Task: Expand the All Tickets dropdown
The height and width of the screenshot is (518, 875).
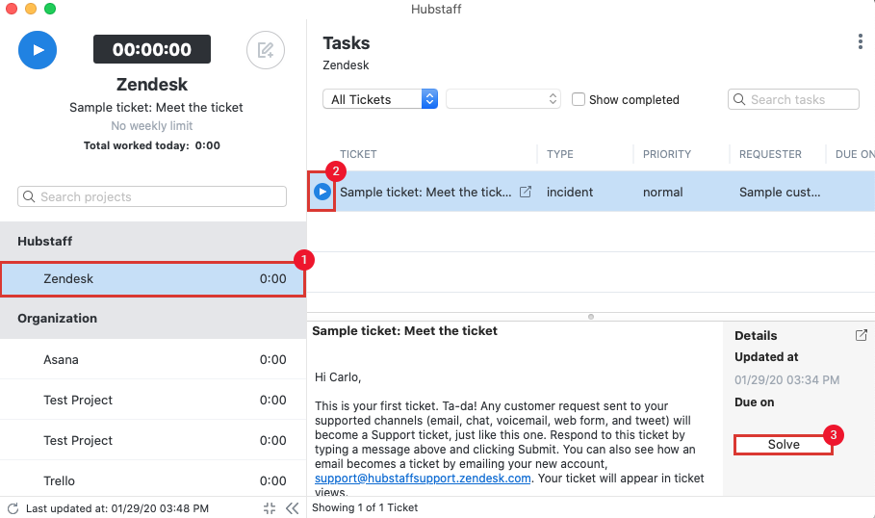Action: coord(380,99)
